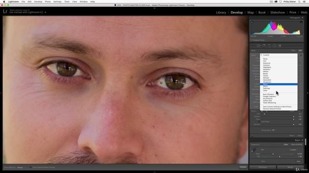The width and height of the screenshot is (309, 173).
Task: Open Notification Center in menu bar
Action: 304,1
